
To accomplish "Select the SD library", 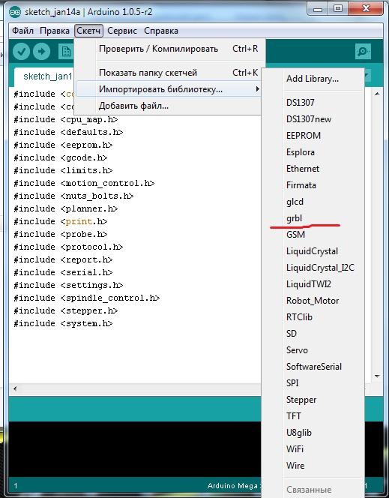I will [x=313, y=334].
